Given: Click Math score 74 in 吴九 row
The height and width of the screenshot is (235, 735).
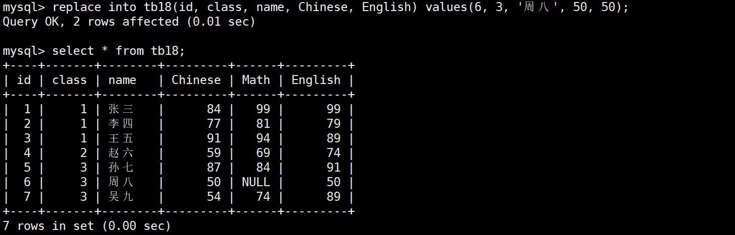Looking at the screenshot, I should [x=263, y=197].
